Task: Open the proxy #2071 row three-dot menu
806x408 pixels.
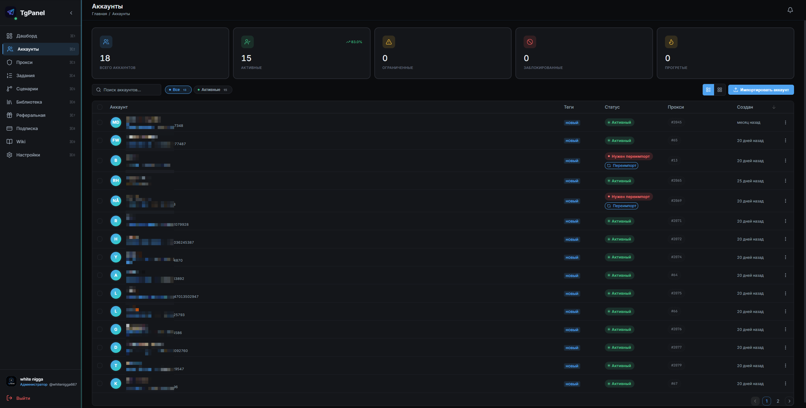Action: click(x=786, y=221)
